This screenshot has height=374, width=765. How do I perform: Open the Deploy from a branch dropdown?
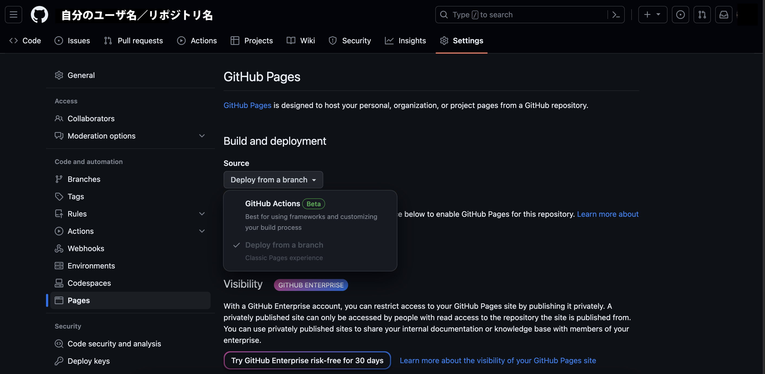pos(273,180)
